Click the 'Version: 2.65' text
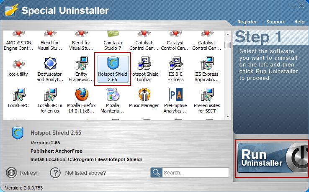 (x=45, y=143)
